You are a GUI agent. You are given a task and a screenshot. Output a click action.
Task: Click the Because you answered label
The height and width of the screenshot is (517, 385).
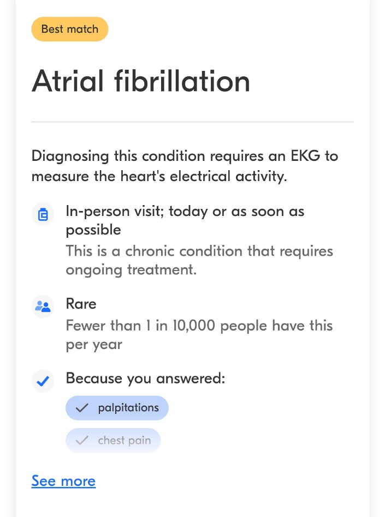[x=145, y=378]
